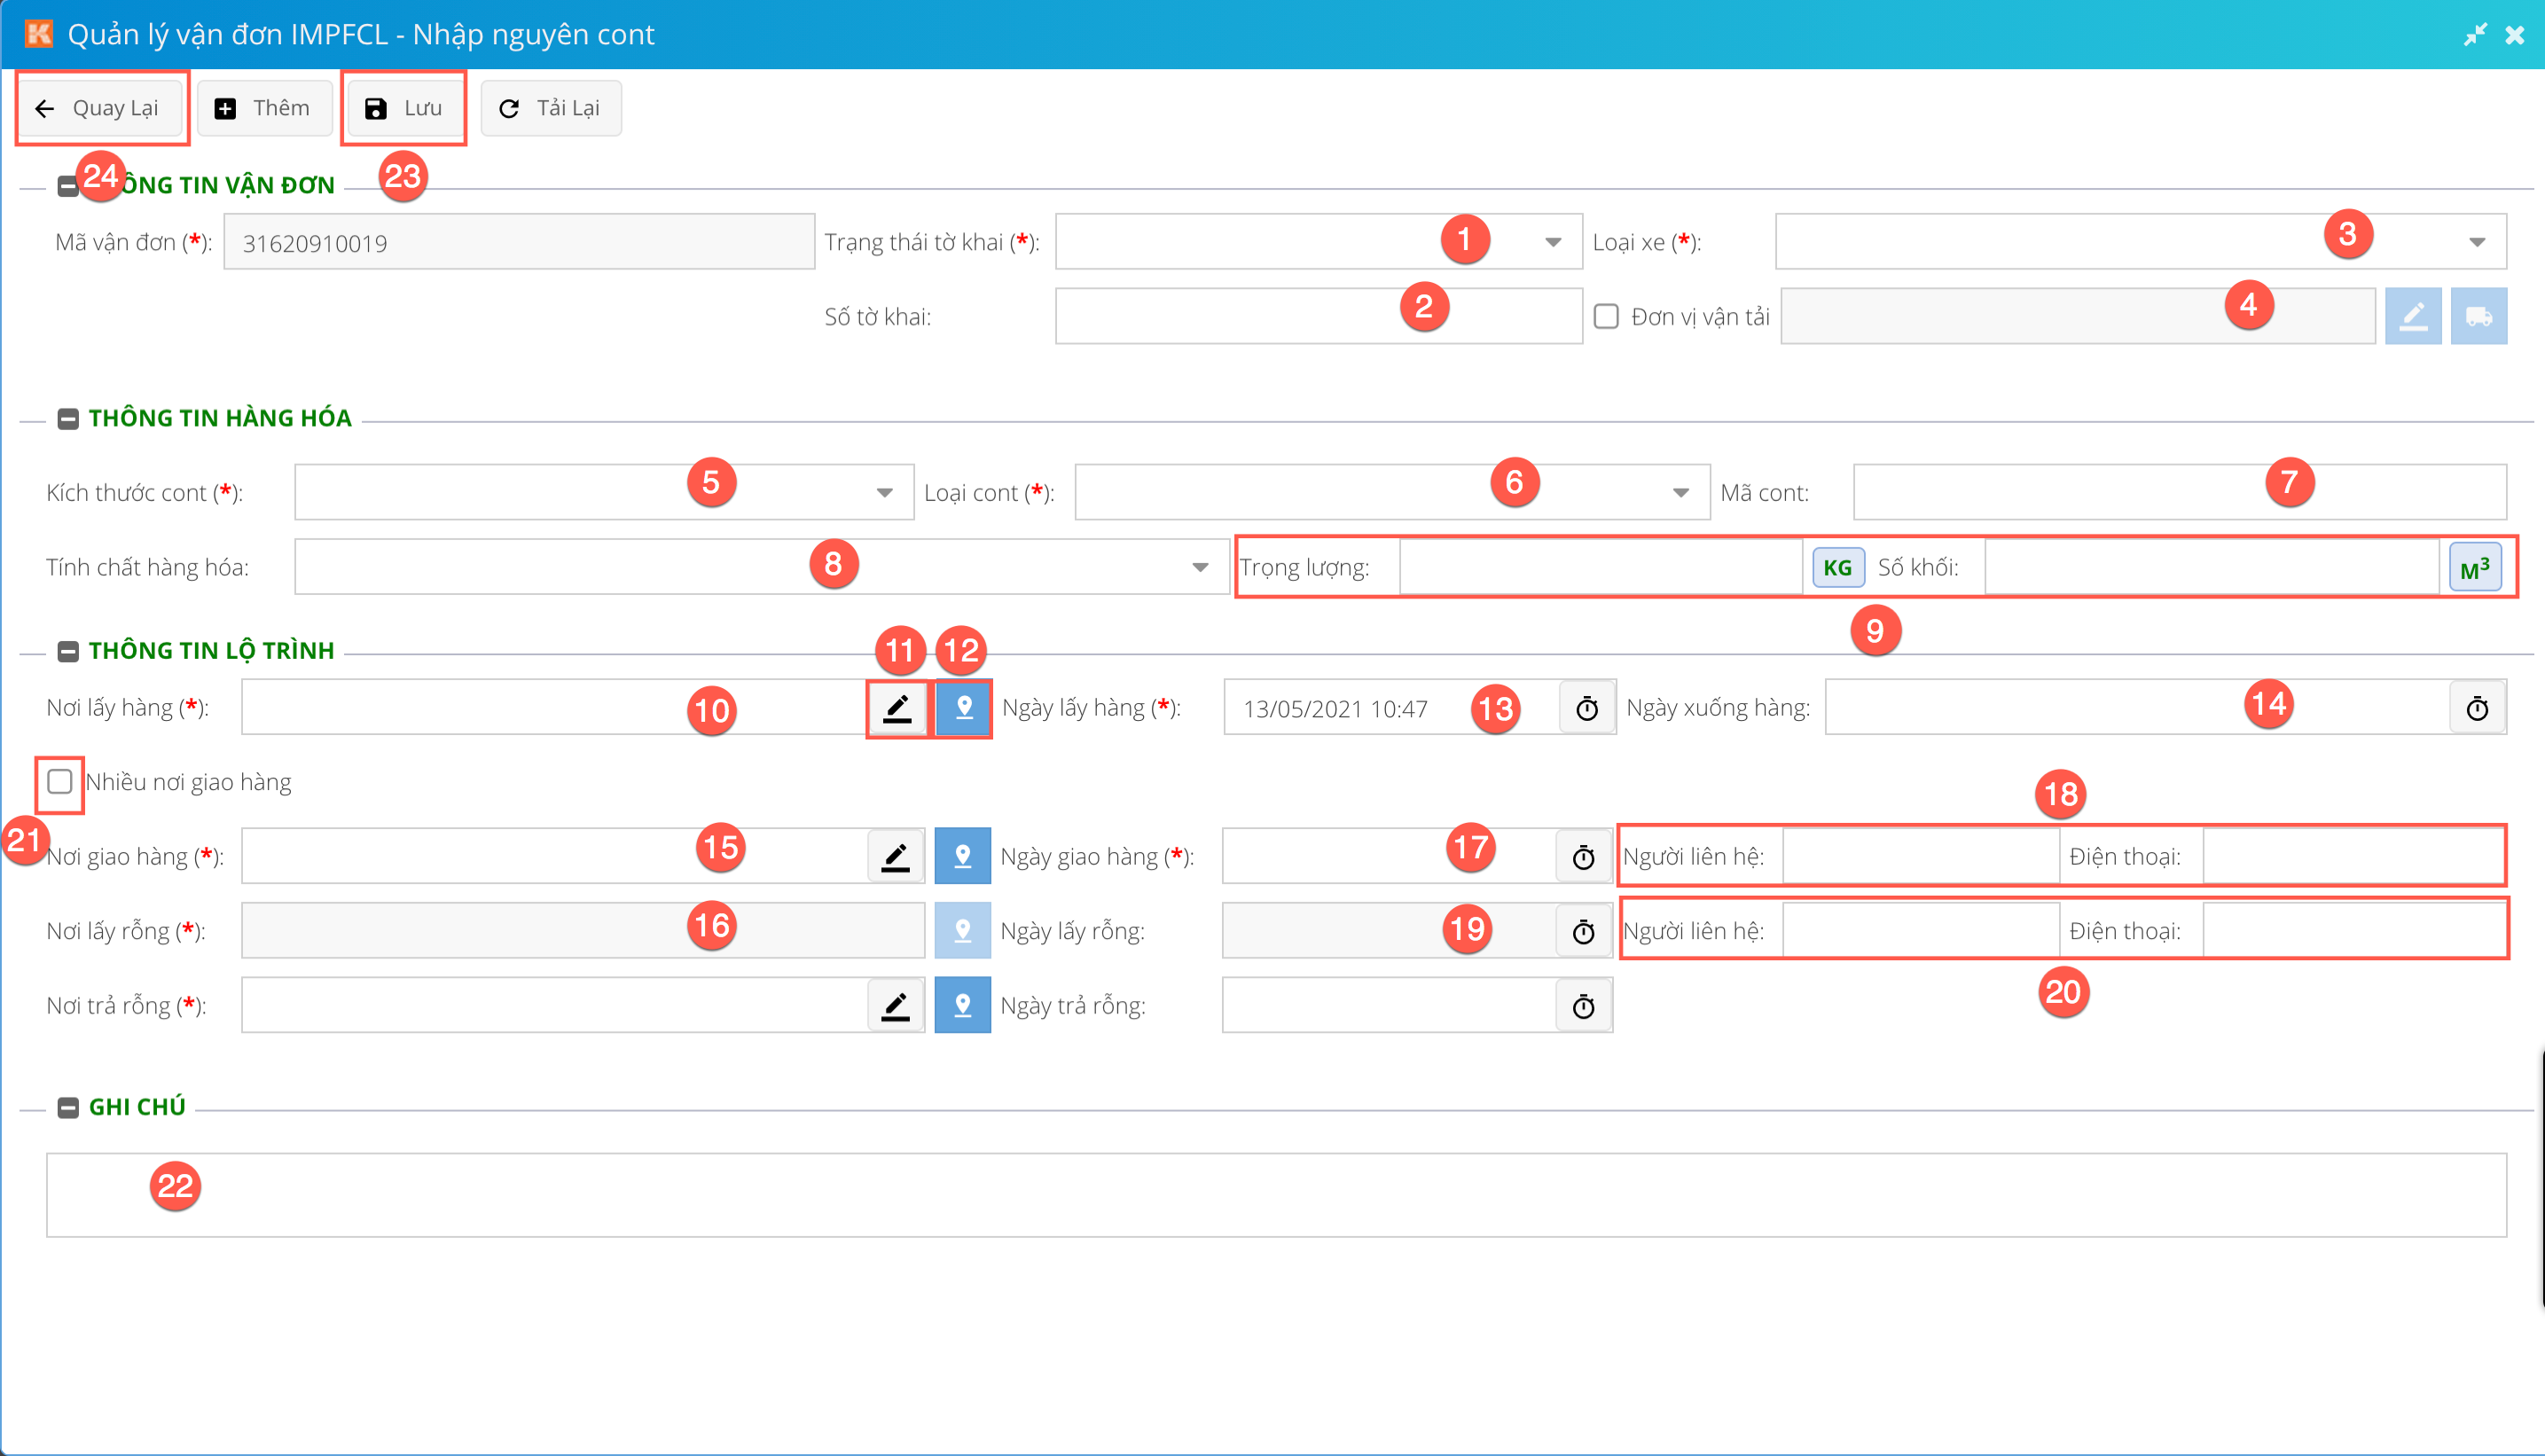Click the clock icon for Ngày xuống hàng

pyautogui.click(x=2476, y=708)
